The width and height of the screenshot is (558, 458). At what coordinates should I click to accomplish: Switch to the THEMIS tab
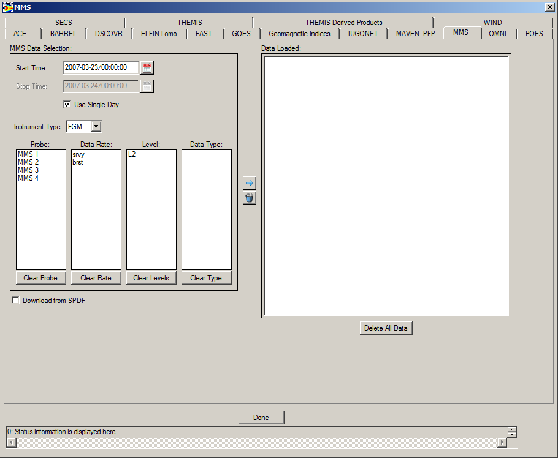[x=189, y=23]
